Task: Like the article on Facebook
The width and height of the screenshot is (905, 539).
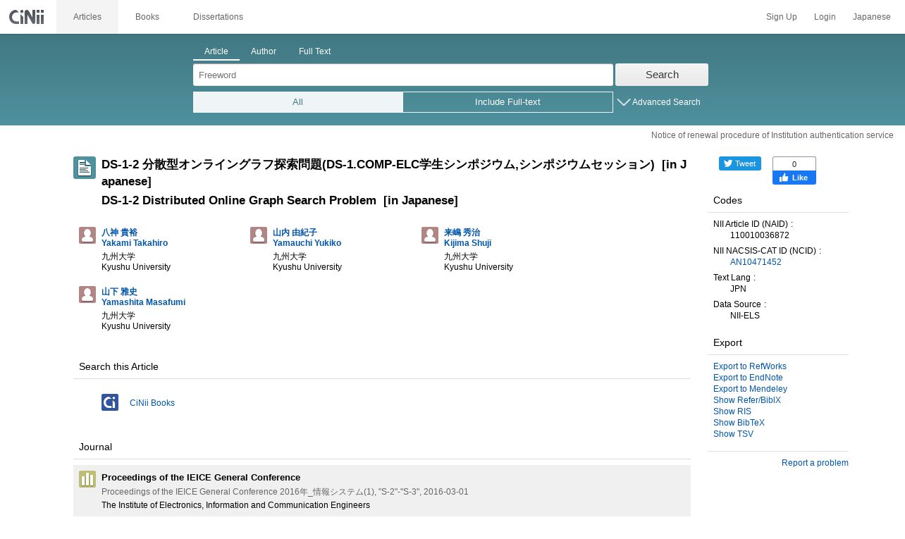Action: 794,178
